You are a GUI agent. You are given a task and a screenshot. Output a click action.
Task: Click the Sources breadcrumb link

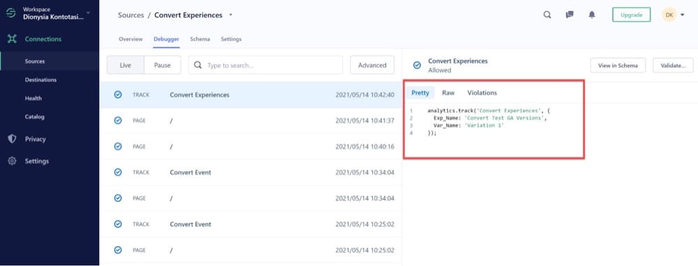(x=131, y=15)
